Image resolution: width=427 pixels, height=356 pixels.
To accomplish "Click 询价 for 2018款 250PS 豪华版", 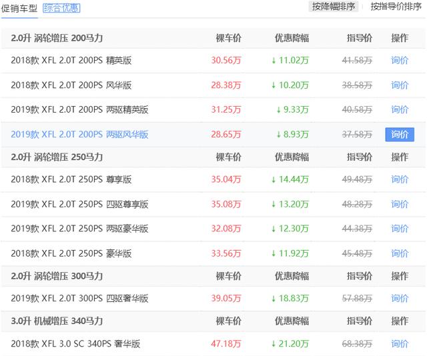I will (400, 253).
